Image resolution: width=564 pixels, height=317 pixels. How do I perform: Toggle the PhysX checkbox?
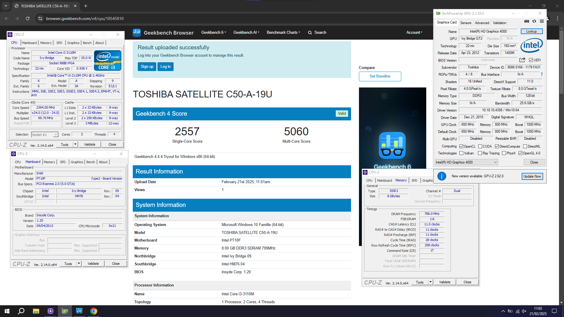pos(504,153)
